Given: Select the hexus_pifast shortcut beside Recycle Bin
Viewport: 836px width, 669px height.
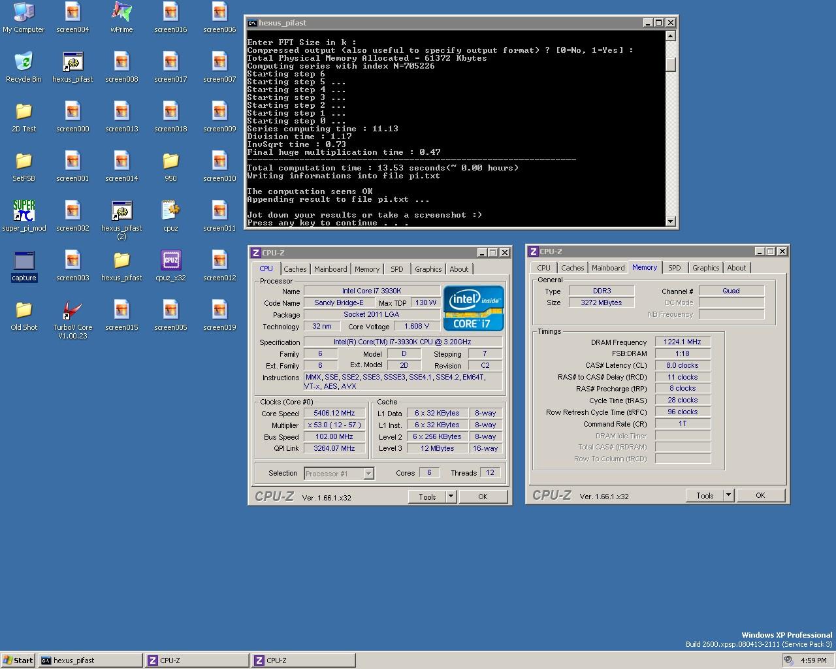Looking at the screenshot, I should pyautogui.click(x=72, y=67).
